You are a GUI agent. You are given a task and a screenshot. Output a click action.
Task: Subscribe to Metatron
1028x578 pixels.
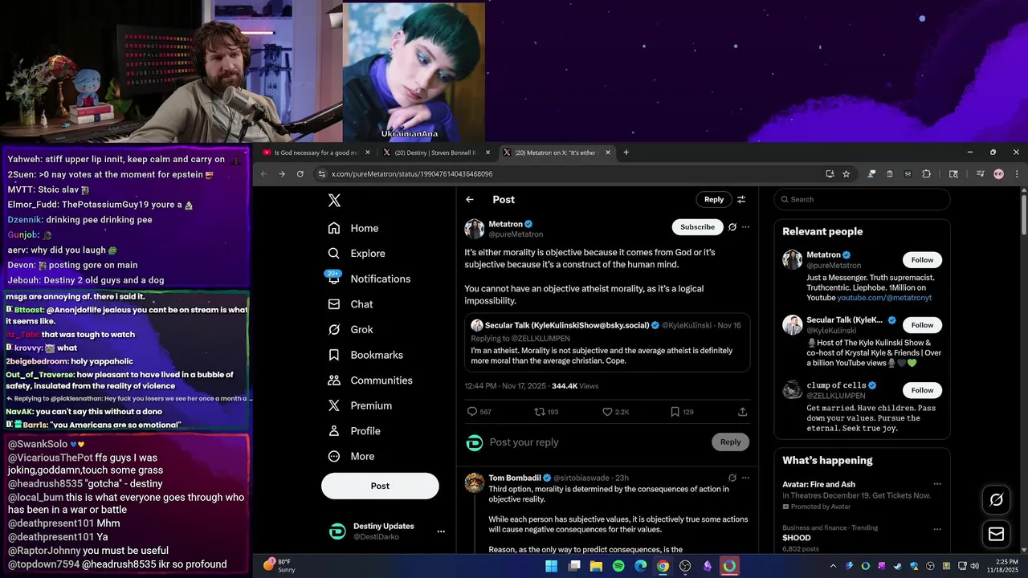pos(697,227)
